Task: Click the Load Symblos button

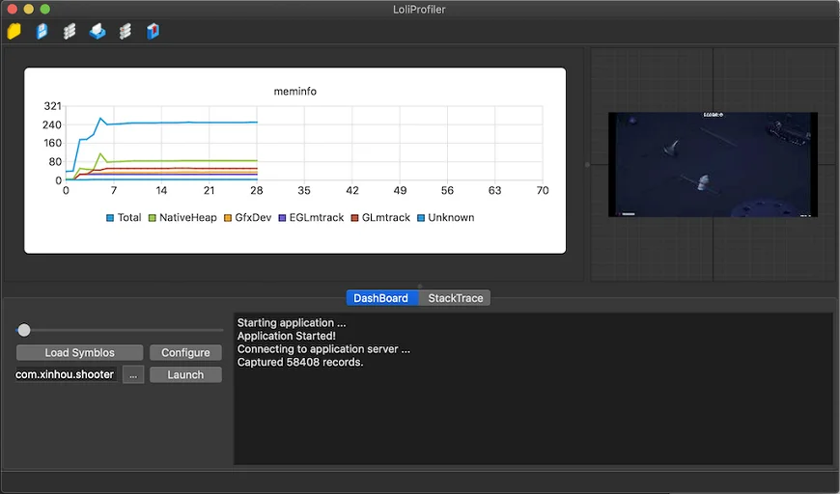Action: pyautogui.click(x=80, y=353)
